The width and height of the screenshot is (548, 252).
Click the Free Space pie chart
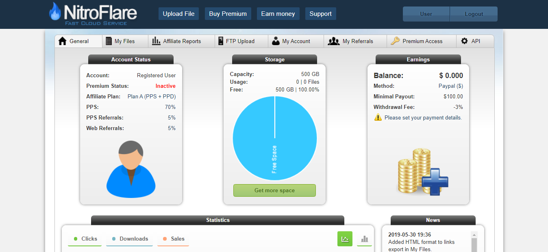[274, 138]
